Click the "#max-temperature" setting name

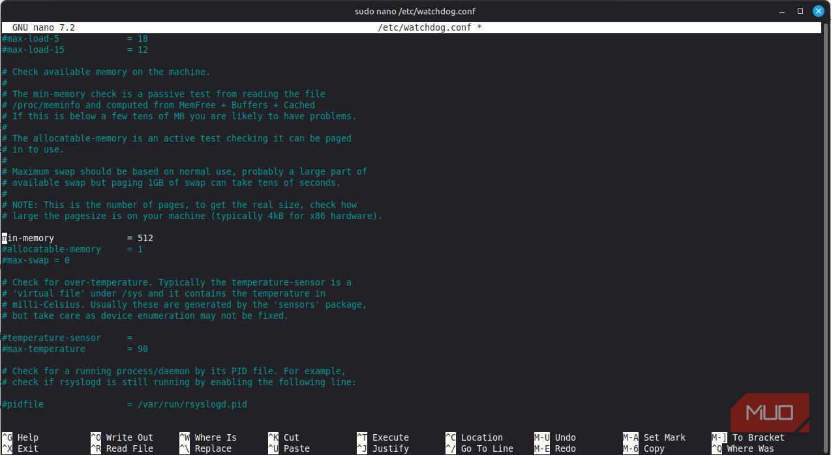click(x=44, y=349)
